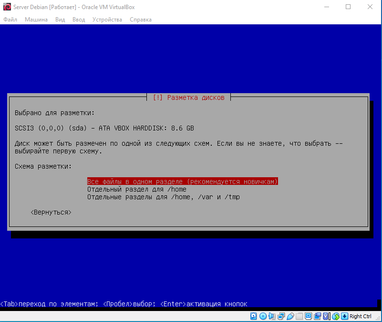Open the Ввод menu
This screenshot has width=382, height=322.
click(79, 20)
